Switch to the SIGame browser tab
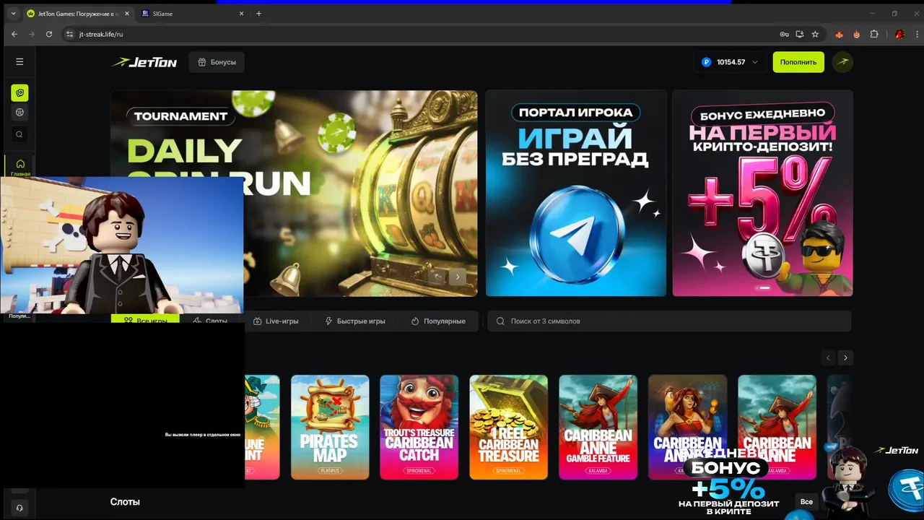 (191, 14)
